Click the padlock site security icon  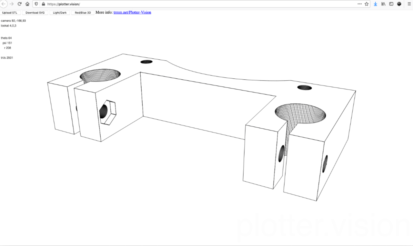pos(43,4)
